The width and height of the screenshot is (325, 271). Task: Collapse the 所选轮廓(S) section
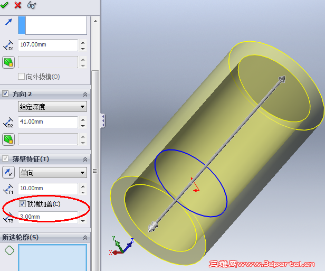pos(85,238)
